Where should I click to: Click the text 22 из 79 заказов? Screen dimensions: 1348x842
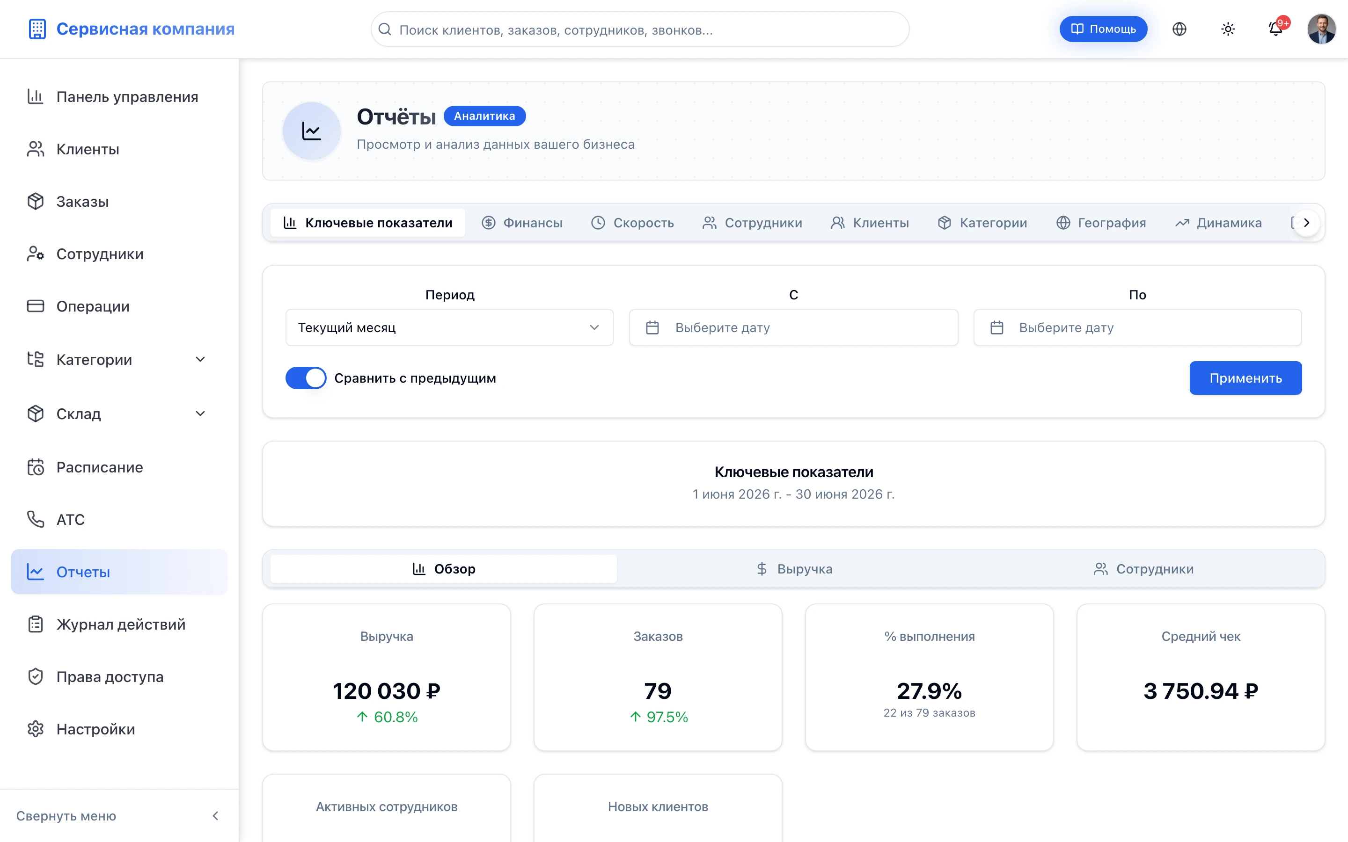point(929,713)
